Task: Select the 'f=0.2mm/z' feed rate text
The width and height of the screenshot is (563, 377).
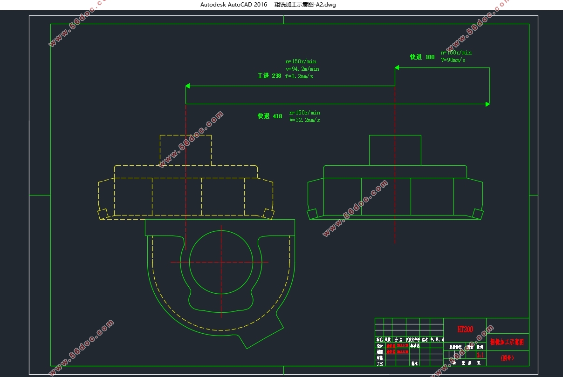Action: pos(299,76)
